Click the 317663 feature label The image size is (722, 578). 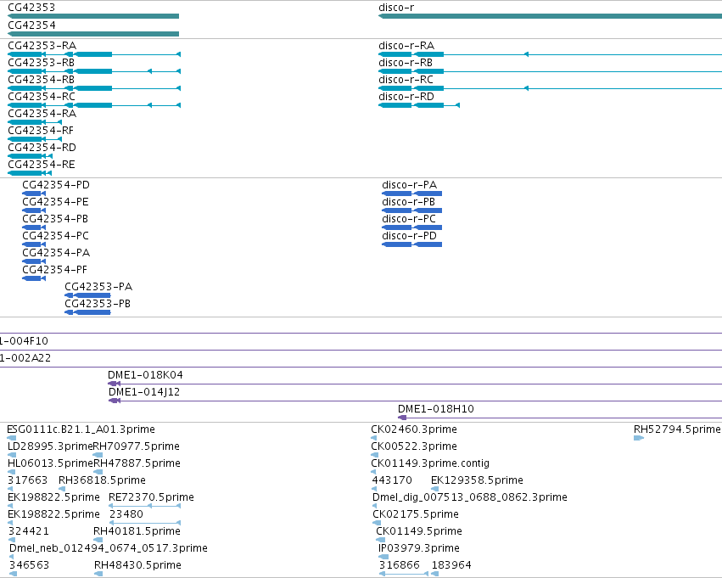pos(28,481)
